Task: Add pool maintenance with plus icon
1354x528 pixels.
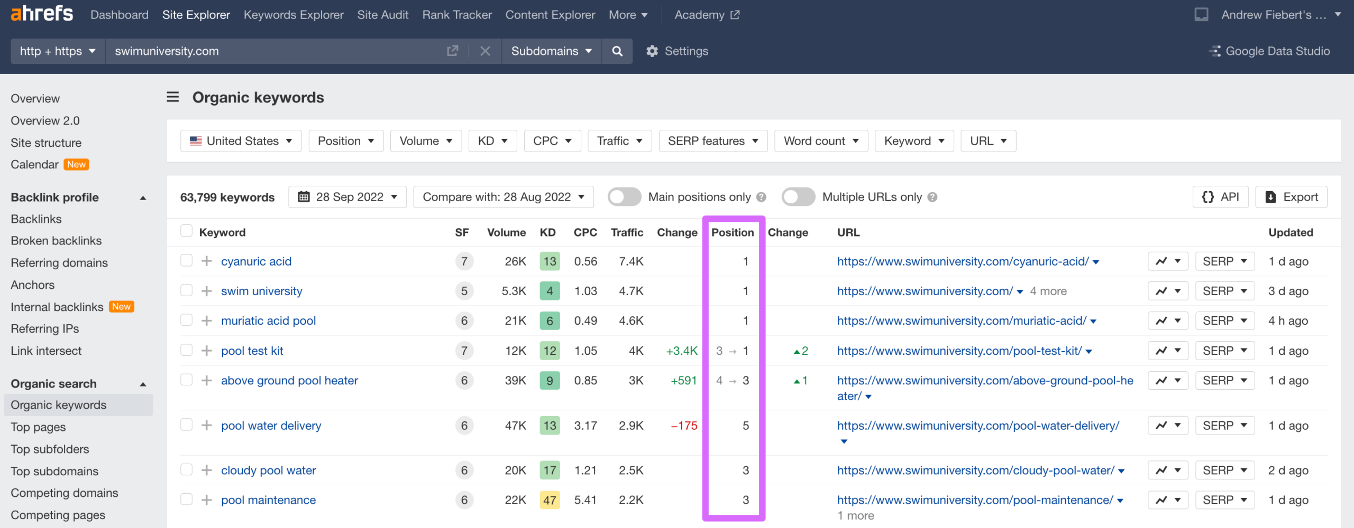Action: [207, 500]
